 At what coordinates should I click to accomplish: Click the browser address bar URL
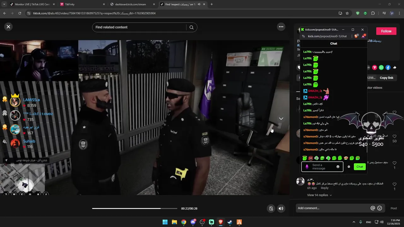coord(94,13)
